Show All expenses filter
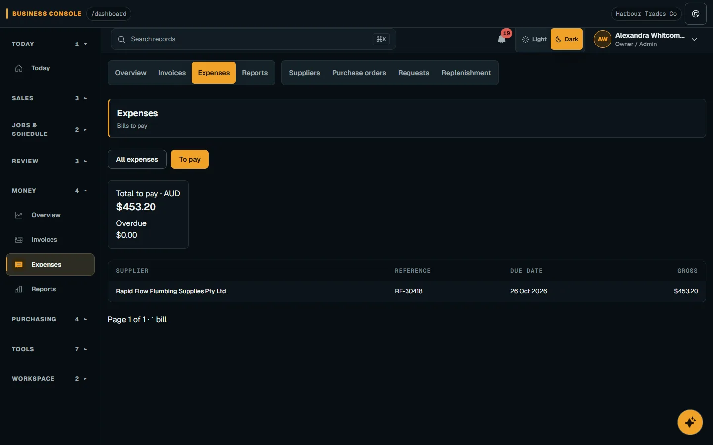This screenshot has width=713, height=445. (137, 159)
